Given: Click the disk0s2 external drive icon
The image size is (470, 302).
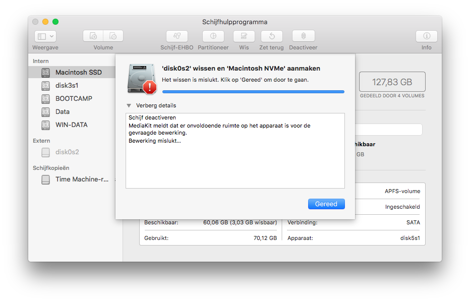Looking at the screenshot, I should [45, 152].
